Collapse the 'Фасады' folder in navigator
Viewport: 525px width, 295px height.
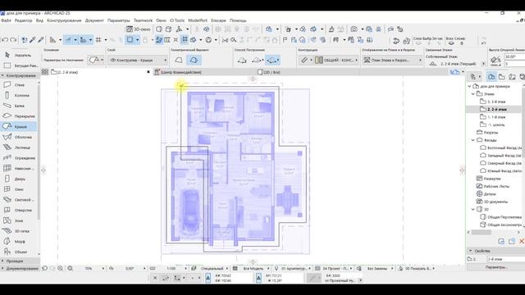click(473, 140)
